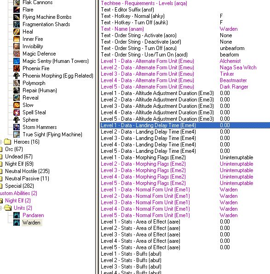
Task: Expand the Heroes (16) folder
Action: coord(0,142)
